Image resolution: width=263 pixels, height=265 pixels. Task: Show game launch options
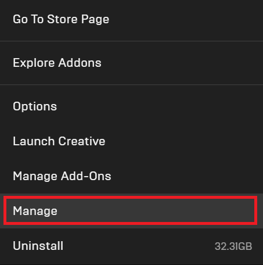click(x=131, y=106)
